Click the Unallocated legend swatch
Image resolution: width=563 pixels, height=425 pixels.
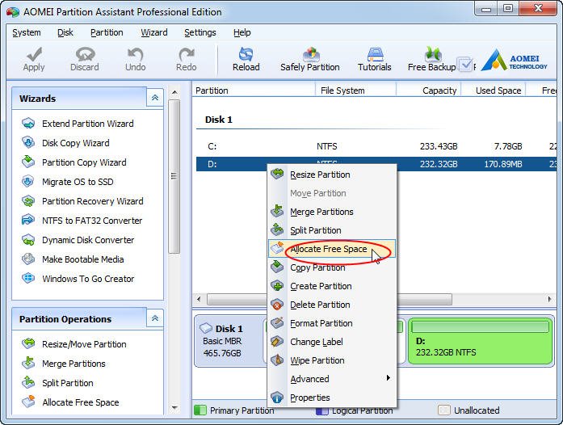pyautogui.click(x=443, y=410)
